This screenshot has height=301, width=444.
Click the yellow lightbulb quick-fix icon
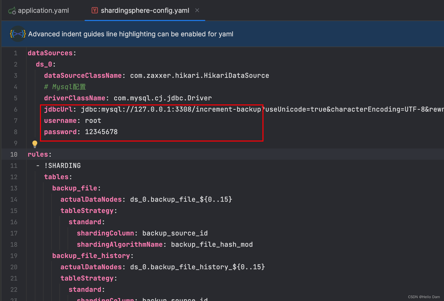[35, 144]
